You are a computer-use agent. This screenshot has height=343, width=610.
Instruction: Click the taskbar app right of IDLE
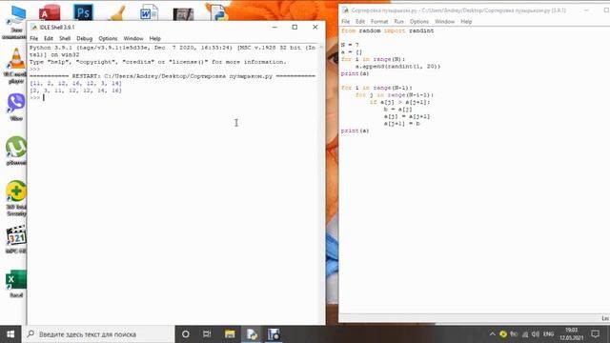[274, 334]
